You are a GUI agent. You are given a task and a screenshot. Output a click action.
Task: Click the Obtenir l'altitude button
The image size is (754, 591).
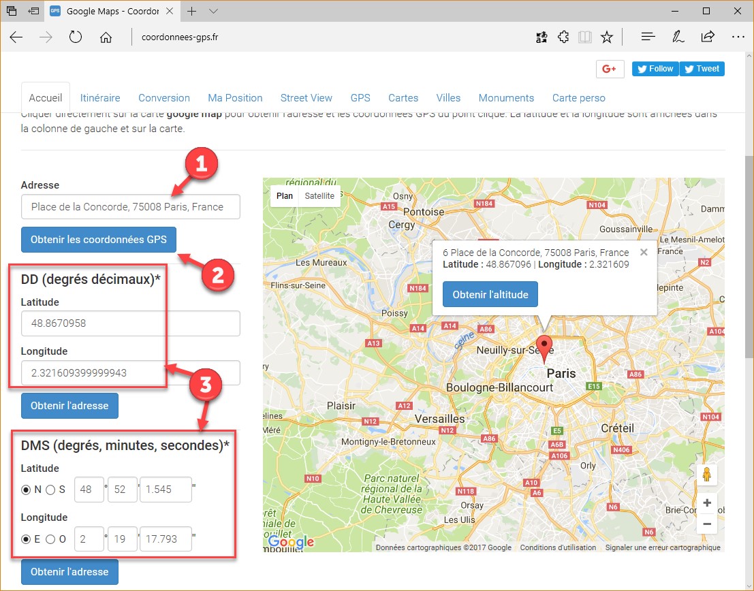(x=490, y=295)
